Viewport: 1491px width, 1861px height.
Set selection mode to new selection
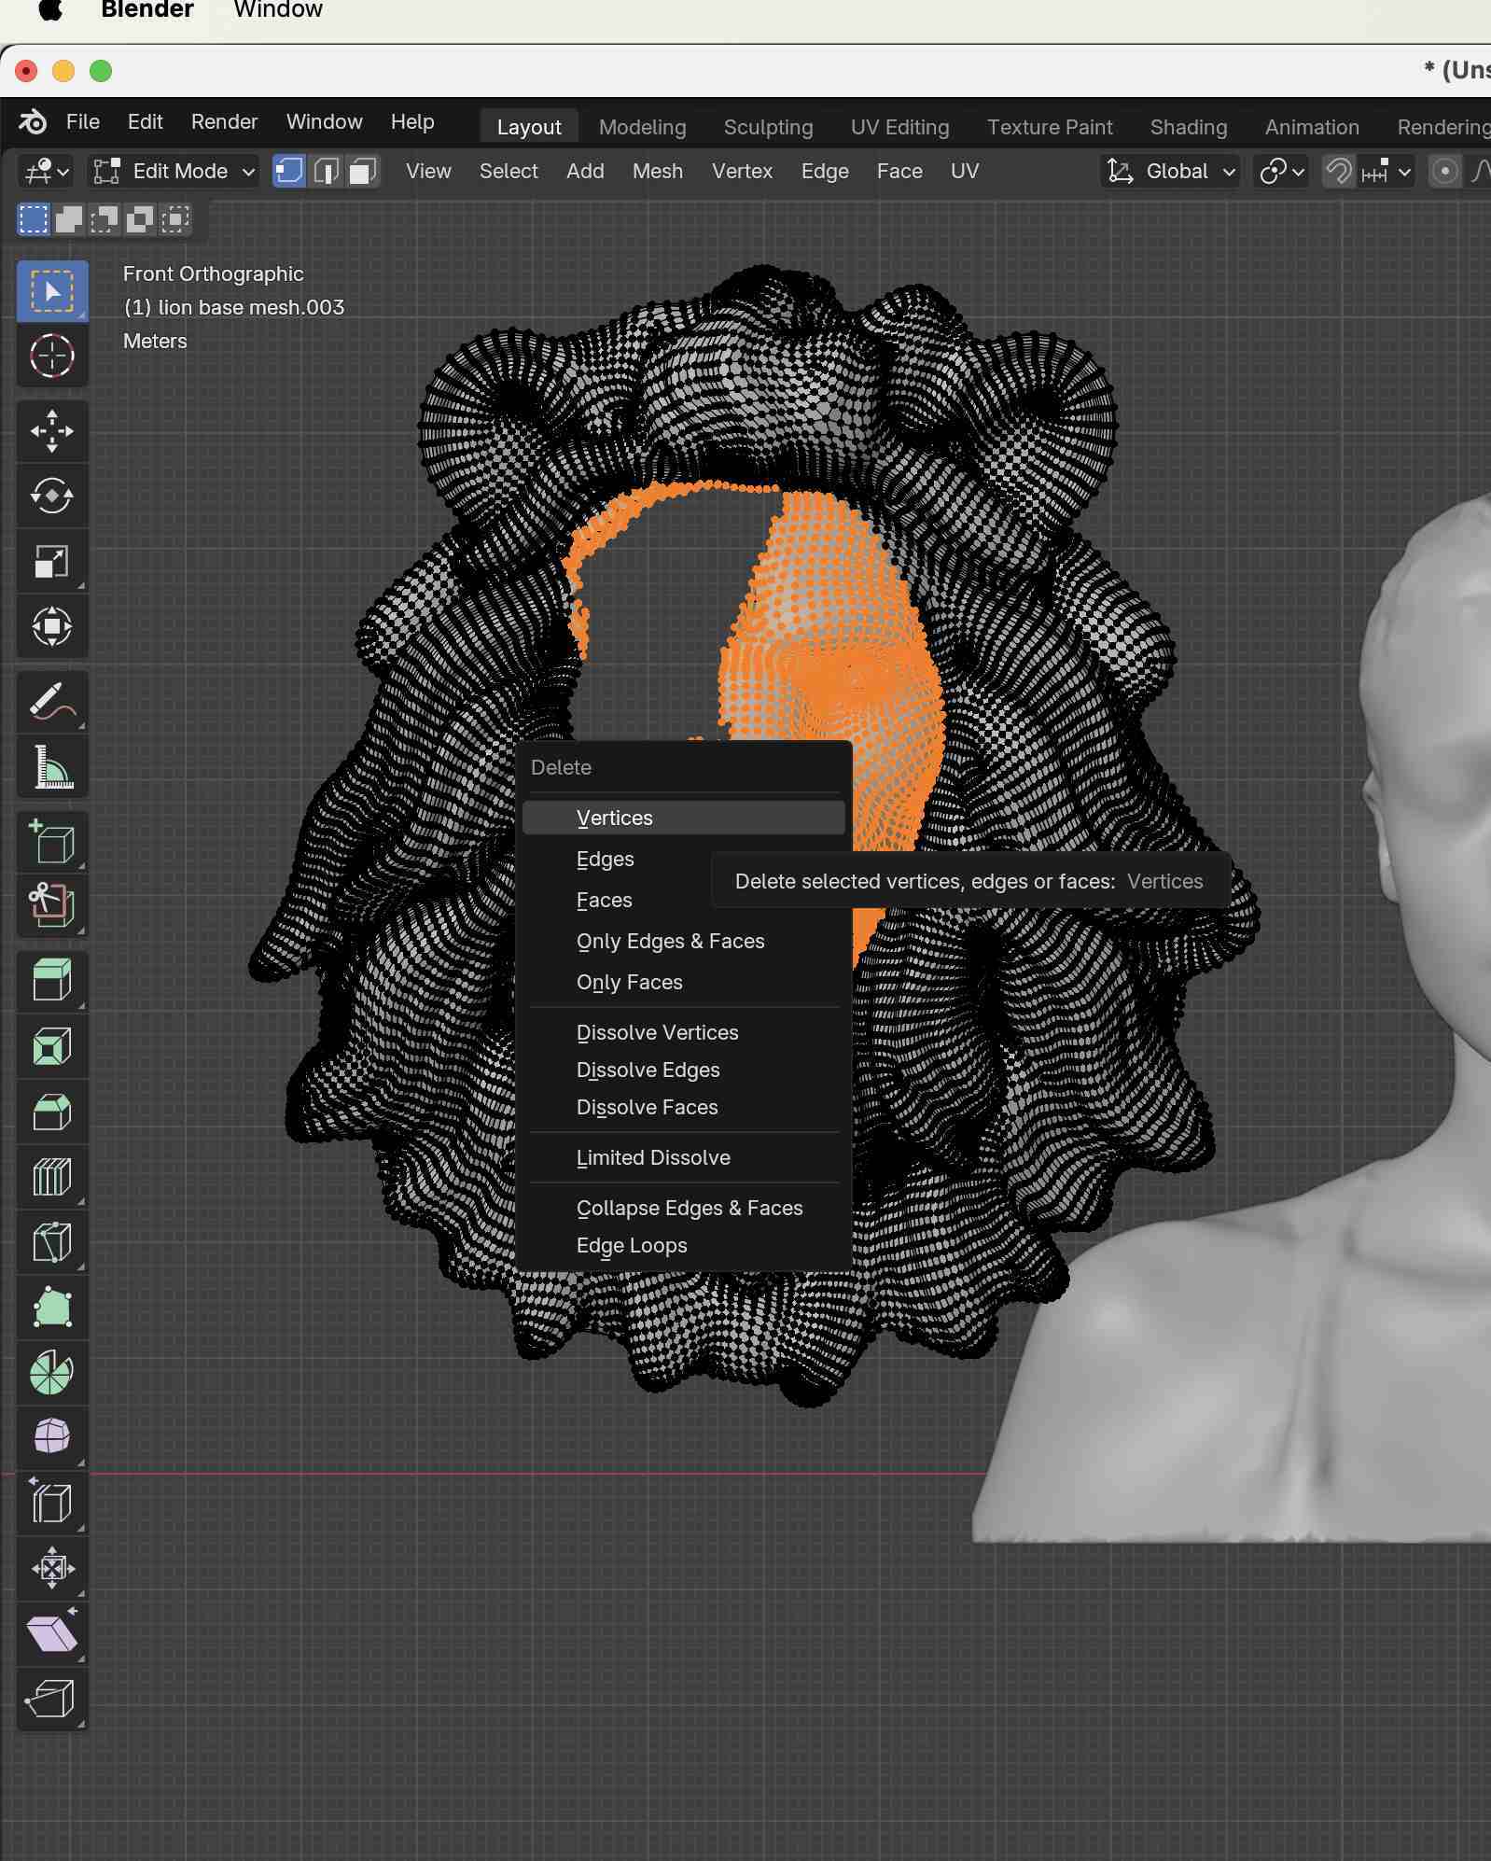click(x=34, y=219)
